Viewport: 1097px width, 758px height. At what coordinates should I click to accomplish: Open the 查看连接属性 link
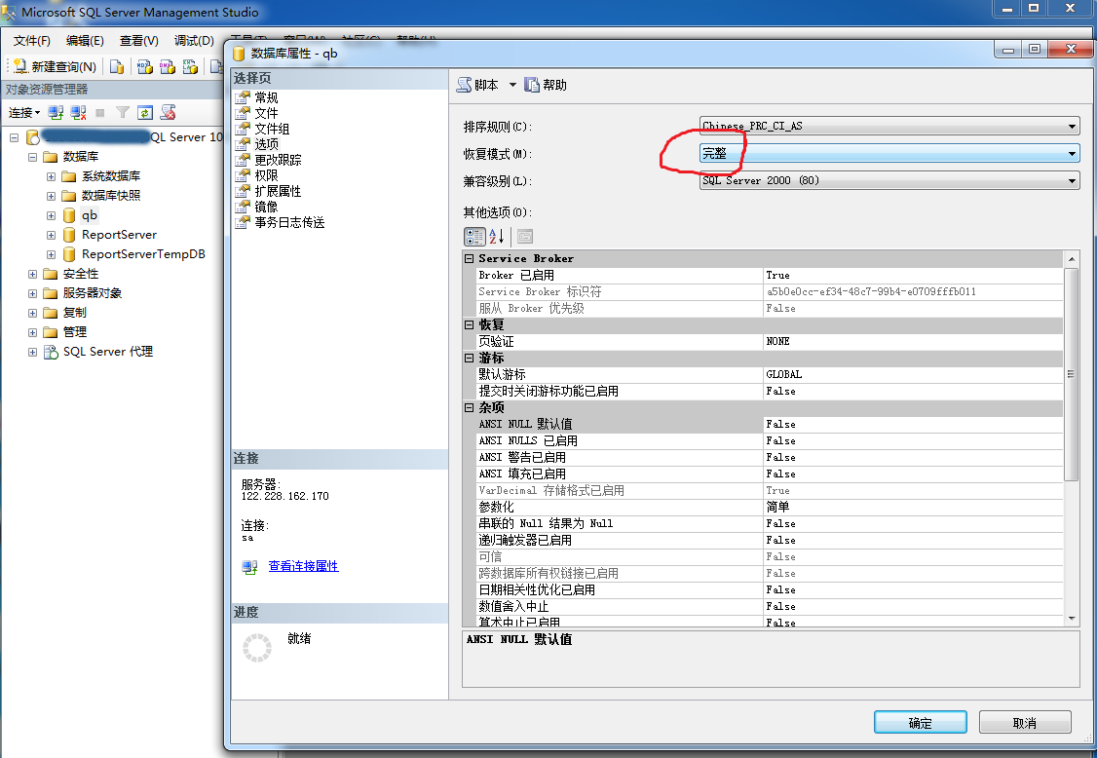click(304, 565)
